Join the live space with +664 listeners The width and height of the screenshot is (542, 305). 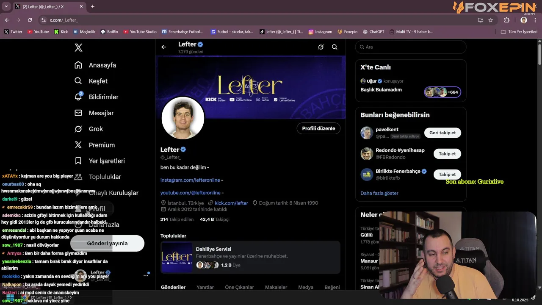click(x=442, y=92)
